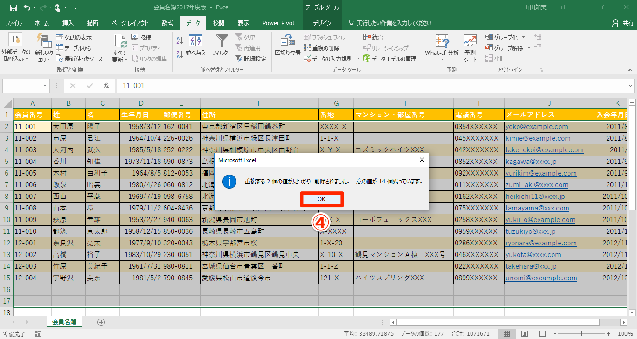The width and height of the screenshot is (637, 339).
Task: Switch to Normal view in status bar
Action: pyautogui.click(x=507, y=334)
